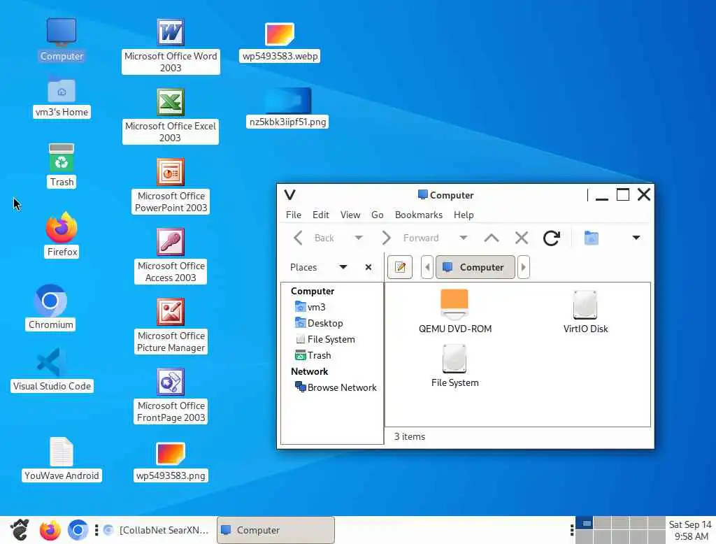
Task: Open the File menu
Action: (x=294, y=215)
